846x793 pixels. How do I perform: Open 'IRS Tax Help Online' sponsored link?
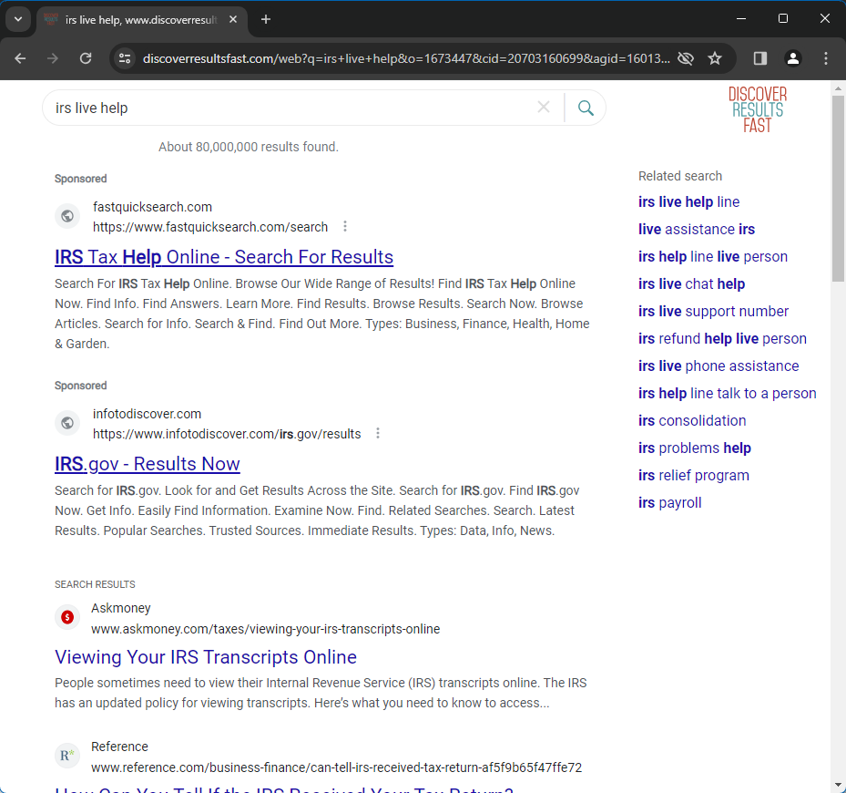[x=224, y=257]
